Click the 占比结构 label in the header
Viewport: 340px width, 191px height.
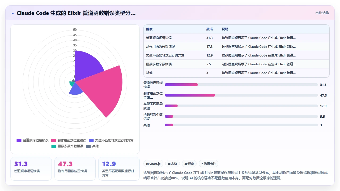click(x=322, y=13)
